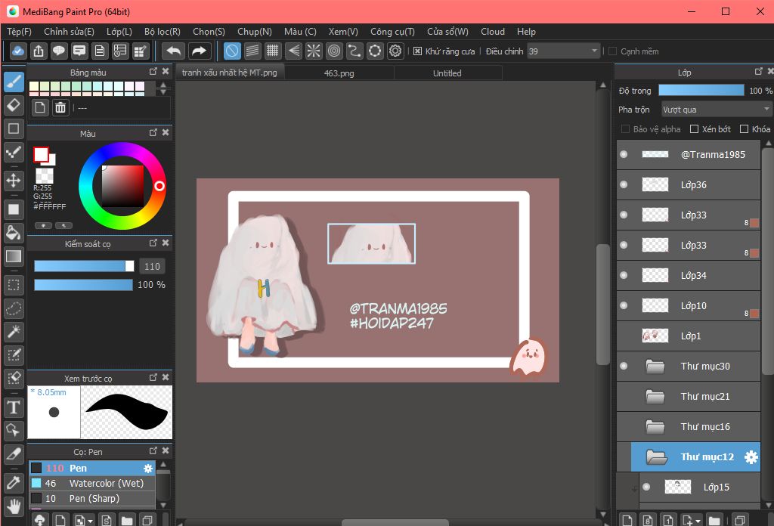Adjust Độ trong layer opacity slider
Viewport: 774px width, 526px height.
[x=701, y=90]
